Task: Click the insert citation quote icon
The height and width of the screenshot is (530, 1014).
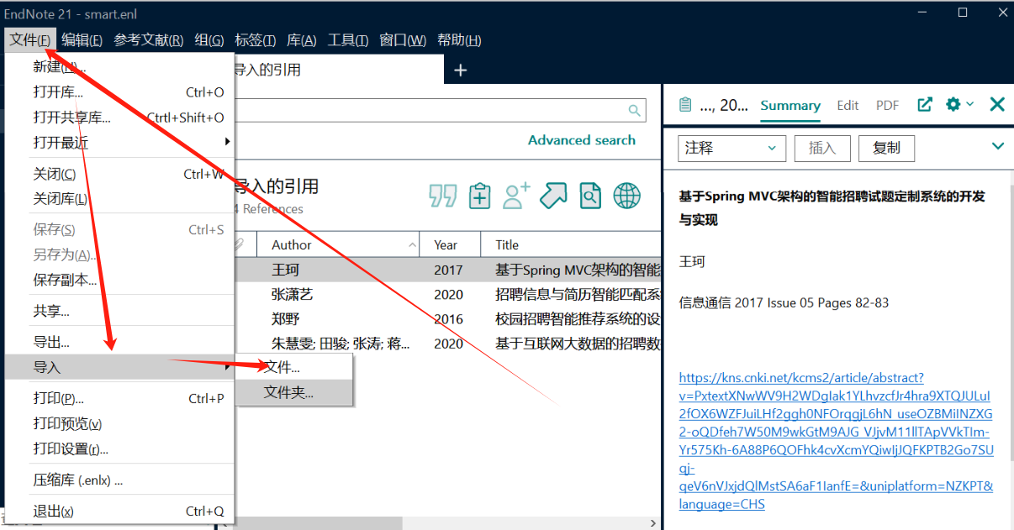Action: click(442, 196)
